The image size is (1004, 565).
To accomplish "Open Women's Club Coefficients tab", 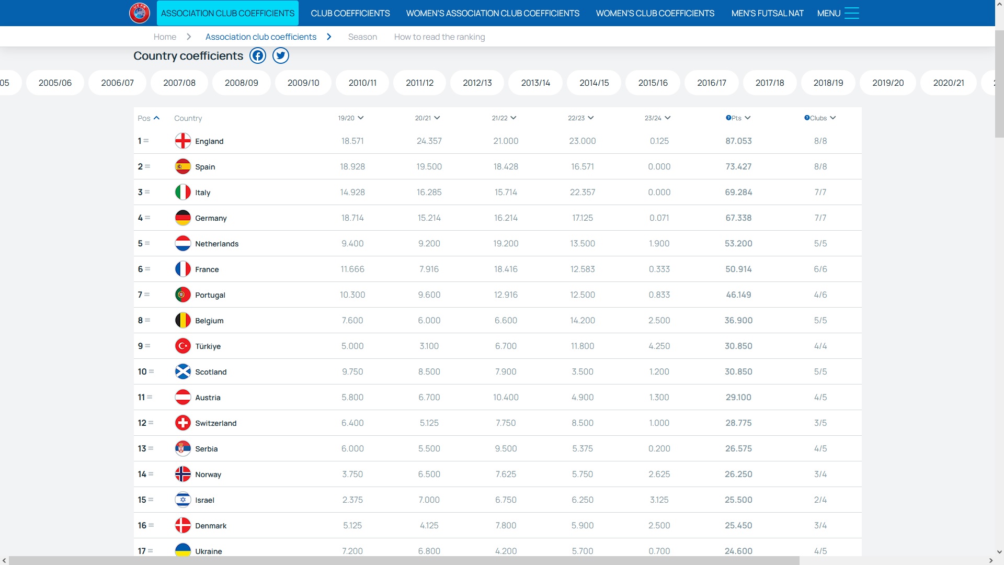I will (x=655, y=13).
